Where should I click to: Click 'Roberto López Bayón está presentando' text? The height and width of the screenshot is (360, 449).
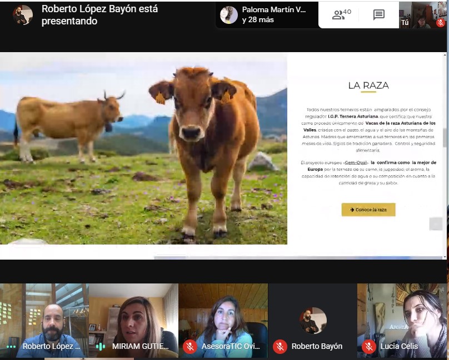coord(99,15)
